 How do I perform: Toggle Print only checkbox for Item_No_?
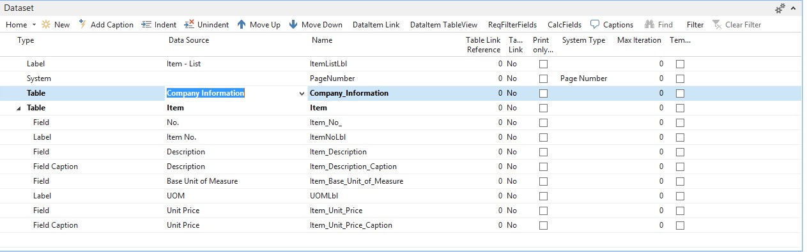[x=543, y=122]
